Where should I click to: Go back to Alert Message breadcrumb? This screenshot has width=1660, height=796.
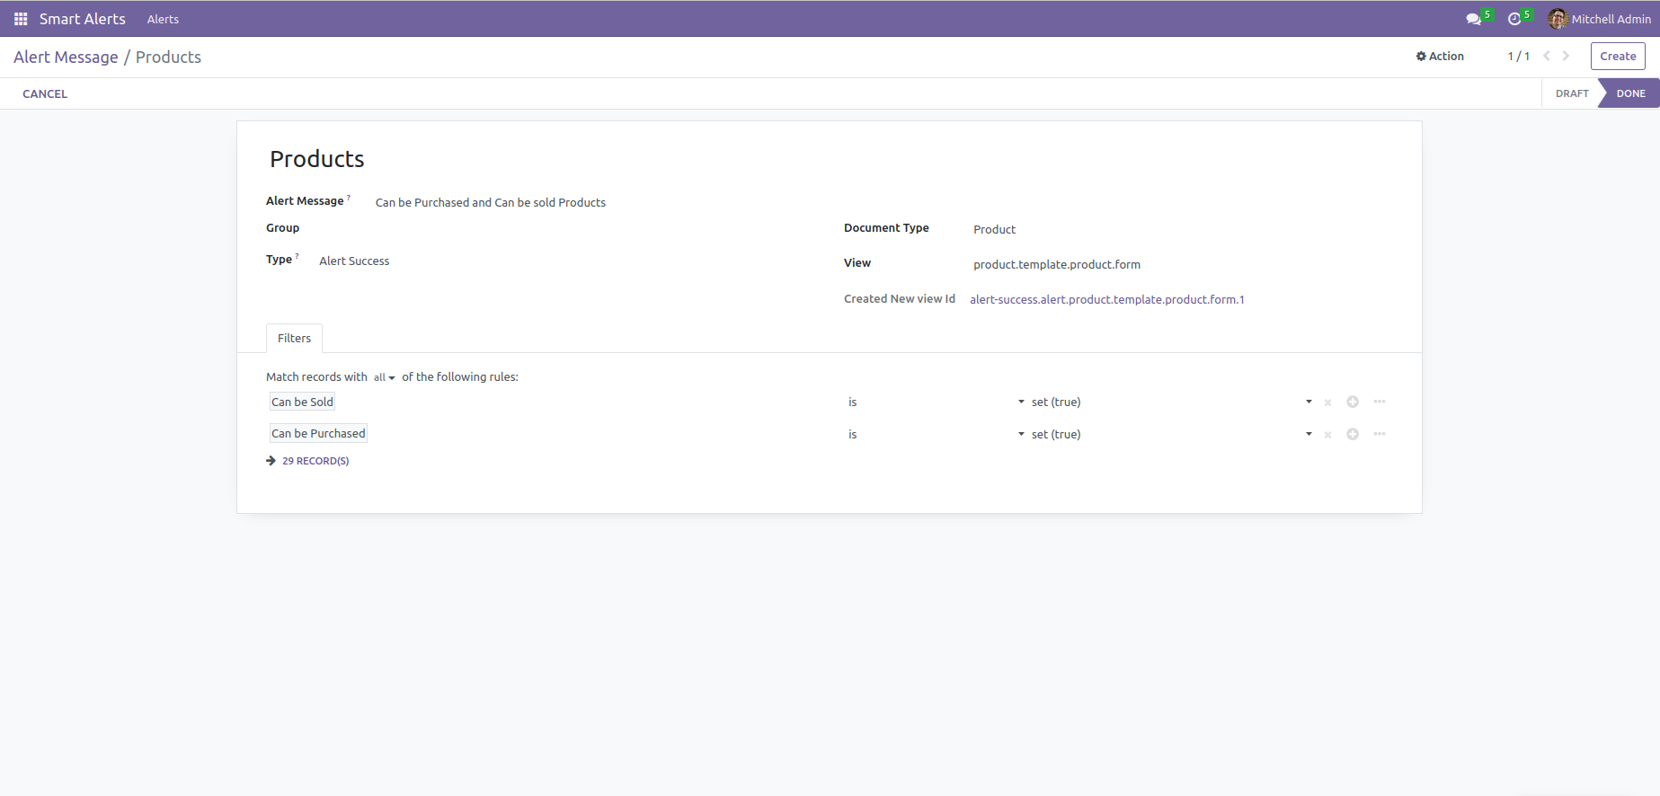pos(66,57)
